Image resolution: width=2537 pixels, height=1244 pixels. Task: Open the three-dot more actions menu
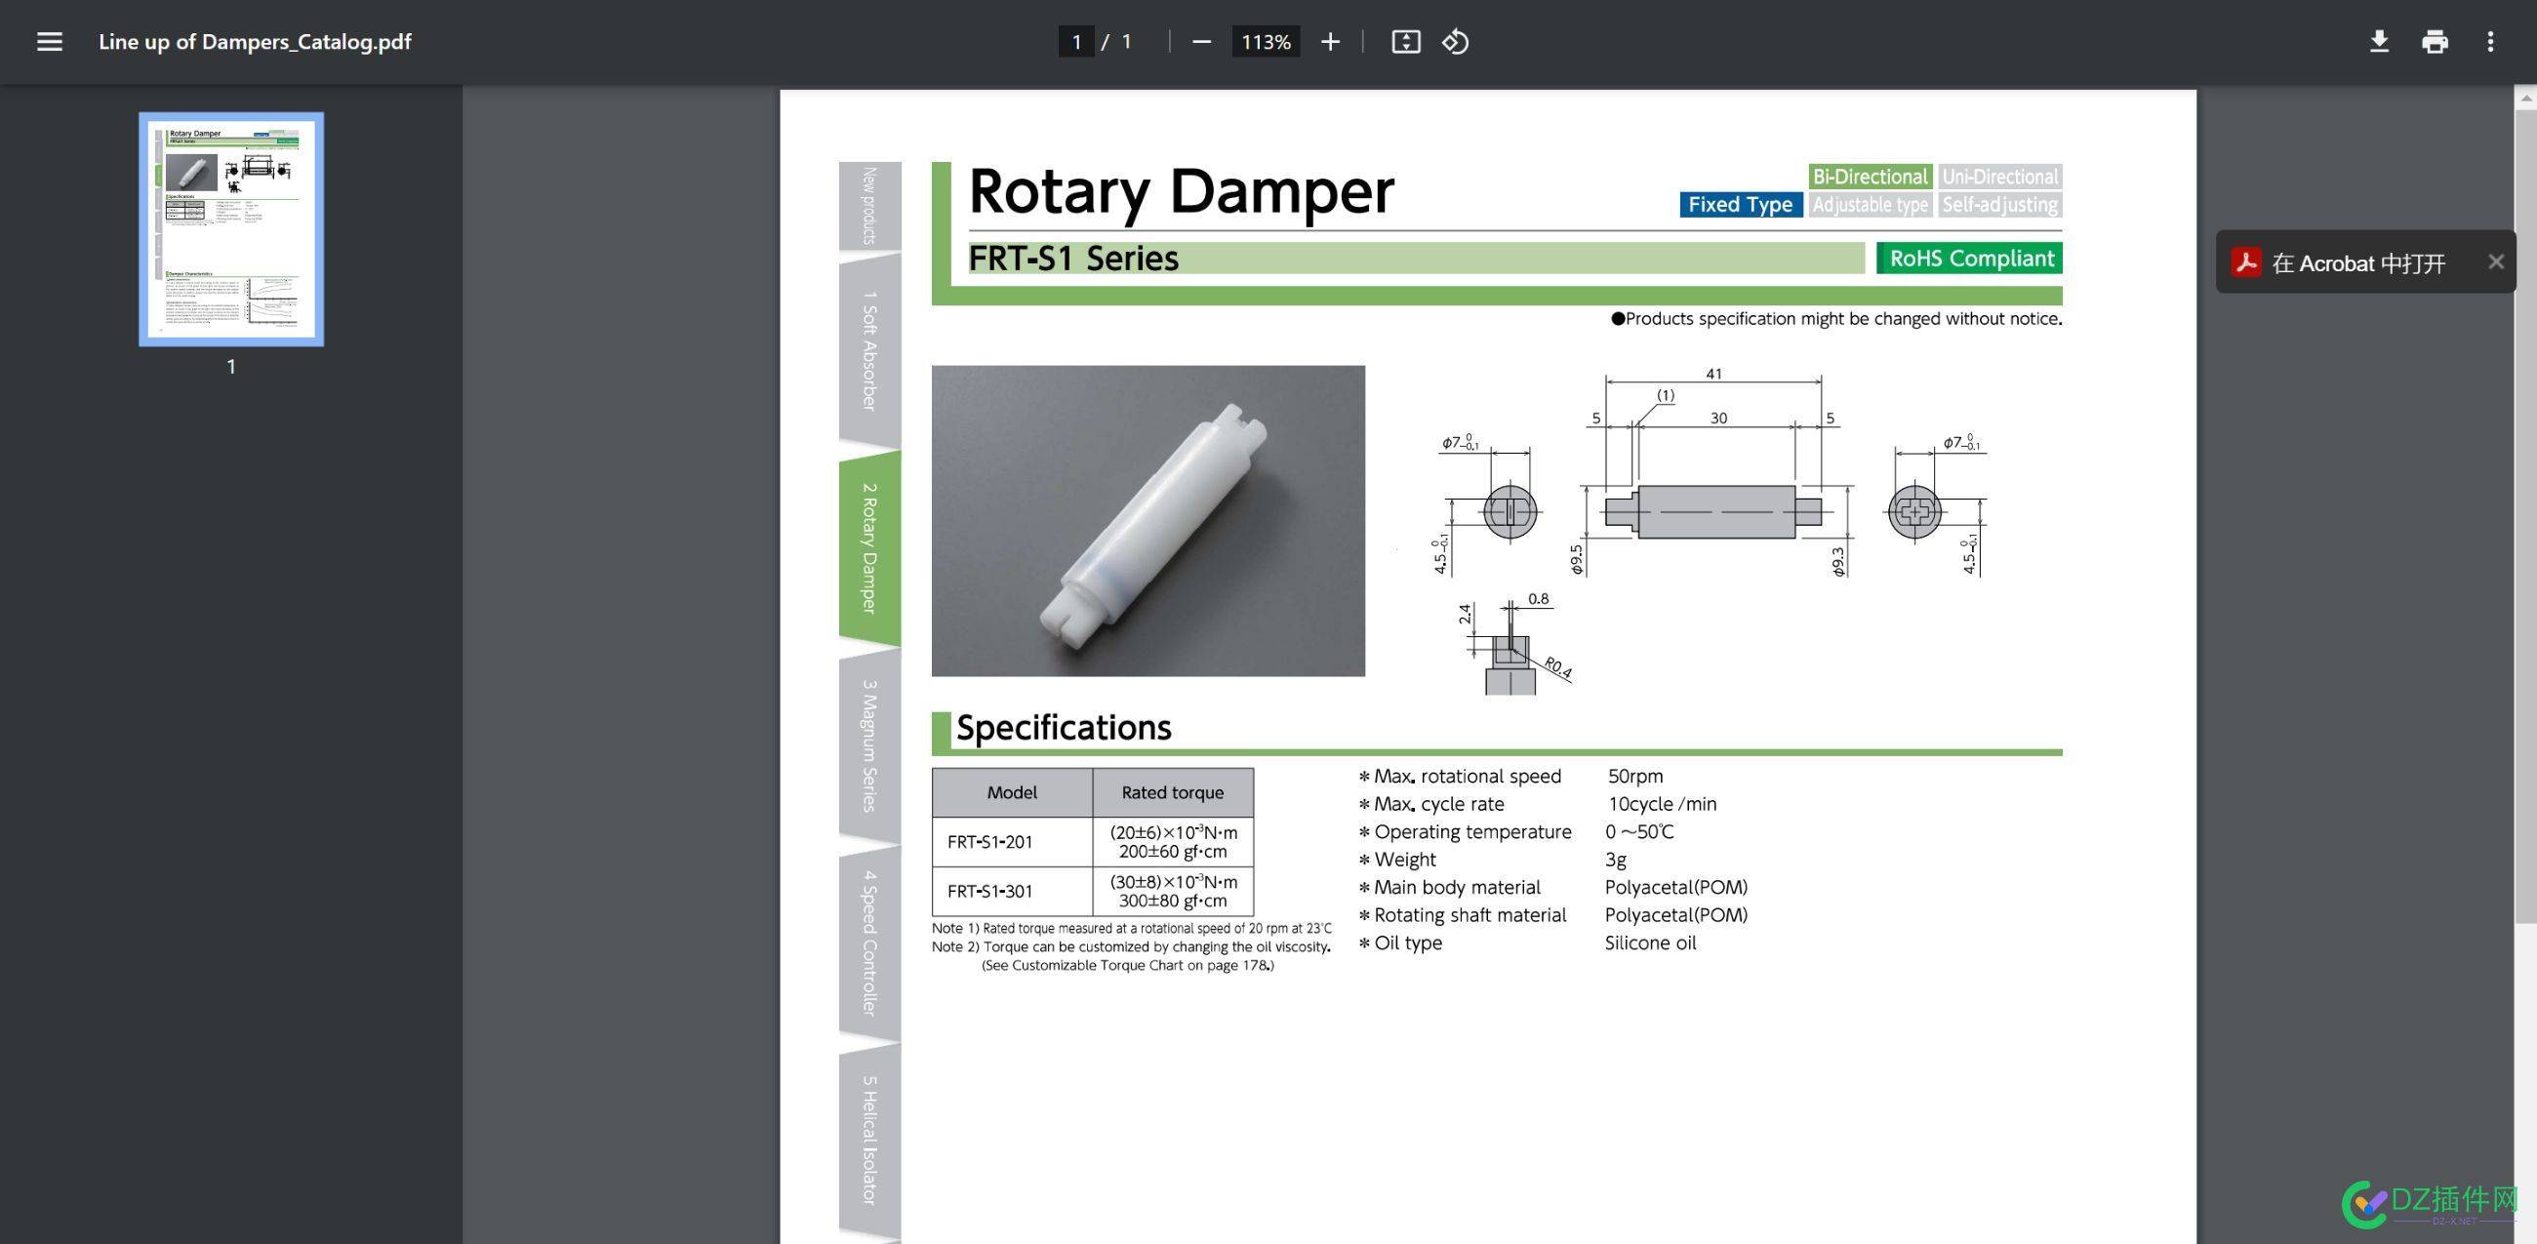point(2490,41)
